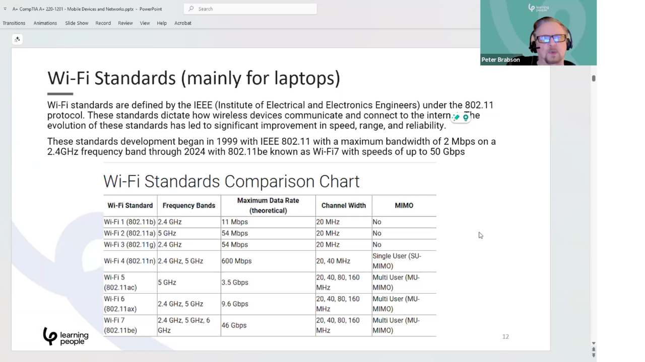645x362 pixels.
Task: Open the Help tab
Action: tap(162, 23)
